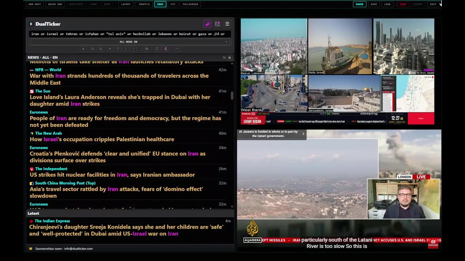Click the search query input field

(130, 34)
